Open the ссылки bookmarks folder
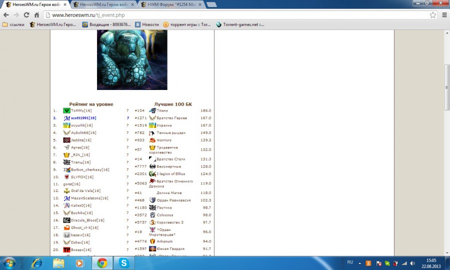Image resolution: width=450 pixels, height=270 pixels. (13, 24)
